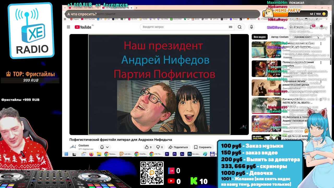The width and height of the screenshot is (334, 188).
Task: Switch to Photoshop Без име... window
Action: point(194,154)
